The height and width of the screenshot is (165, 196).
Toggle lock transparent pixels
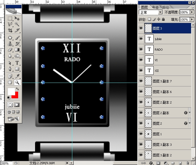click(x=149, y=19)
